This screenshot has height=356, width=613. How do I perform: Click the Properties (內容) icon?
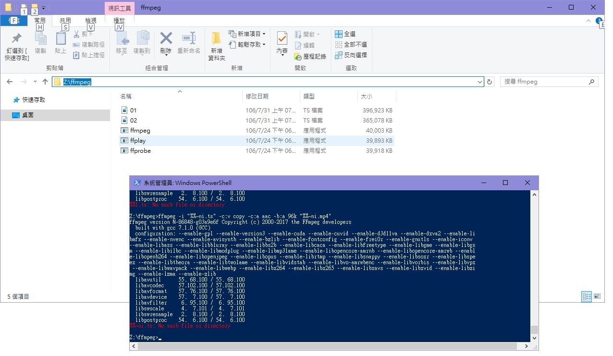[x=282, y=38]
